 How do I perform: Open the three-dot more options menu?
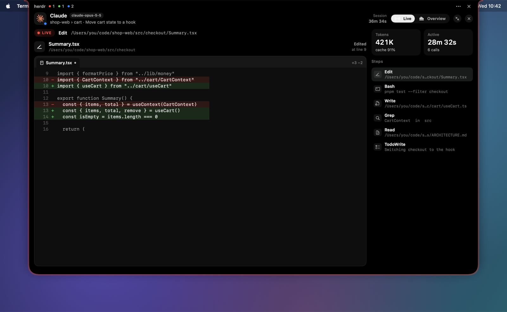click(458, 6)
